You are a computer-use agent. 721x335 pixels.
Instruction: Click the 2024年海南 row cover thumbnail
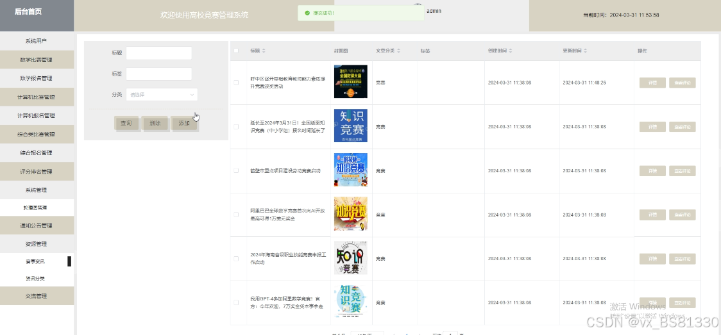pos(351,258)
